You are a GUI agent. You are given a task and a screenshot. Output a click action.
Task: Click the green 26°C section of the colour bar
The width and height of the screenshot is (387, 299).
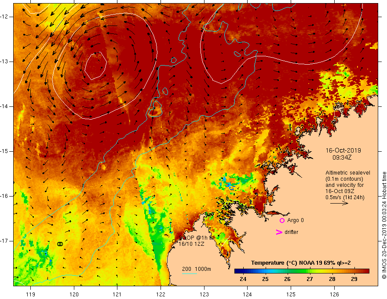[x=287, y=271]
